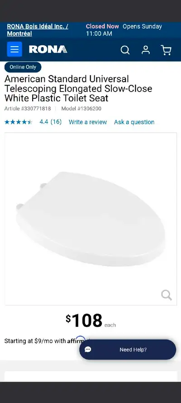Viewport: 181px width, 403px height.
Task: Click the Need Help? button
Action: [128, 350]
